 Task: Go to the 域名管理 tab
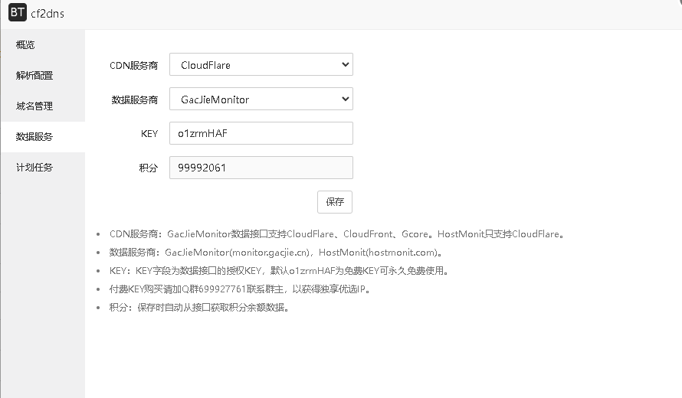coord(35,106)
